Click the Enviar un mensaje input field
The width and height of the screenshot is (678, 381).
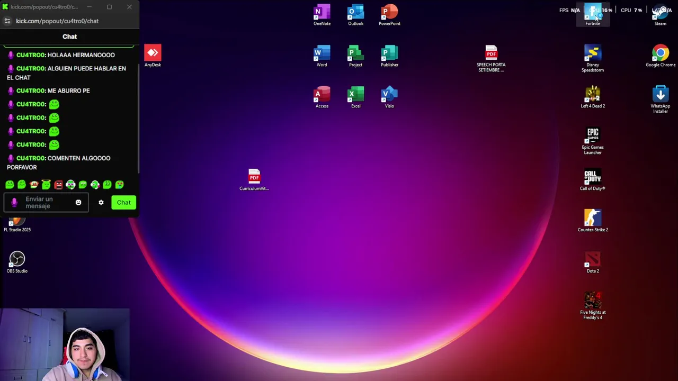(46, 202)
